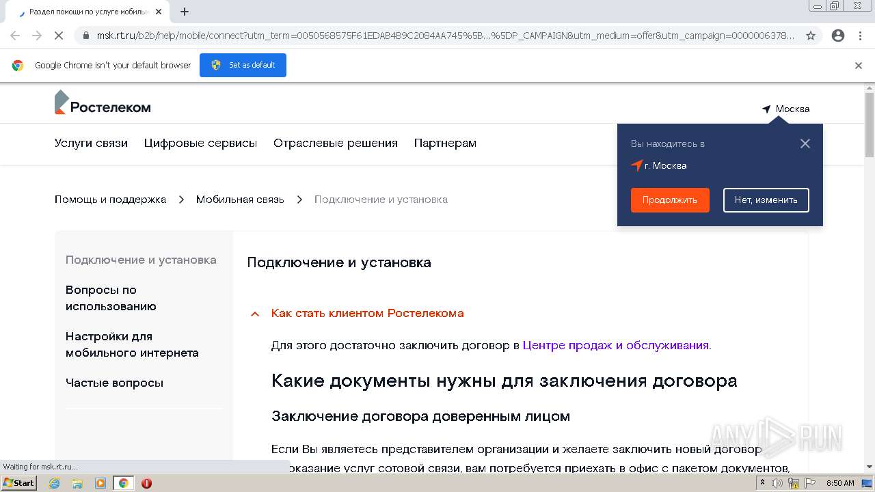This screenshot has width=875, height=492.
Task: Close the current browser tab
Action: pyautogui.click(x=159, y=12)
